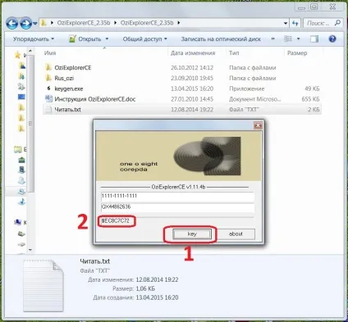Click Favorites star in navigation pane
This screenshot has height=322, width=348.
coord(17,55)
